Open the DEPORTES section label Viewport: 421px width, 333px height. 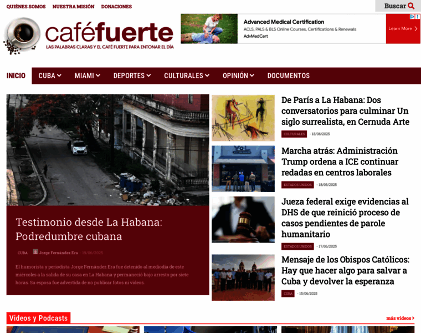[x=129, y=75]
